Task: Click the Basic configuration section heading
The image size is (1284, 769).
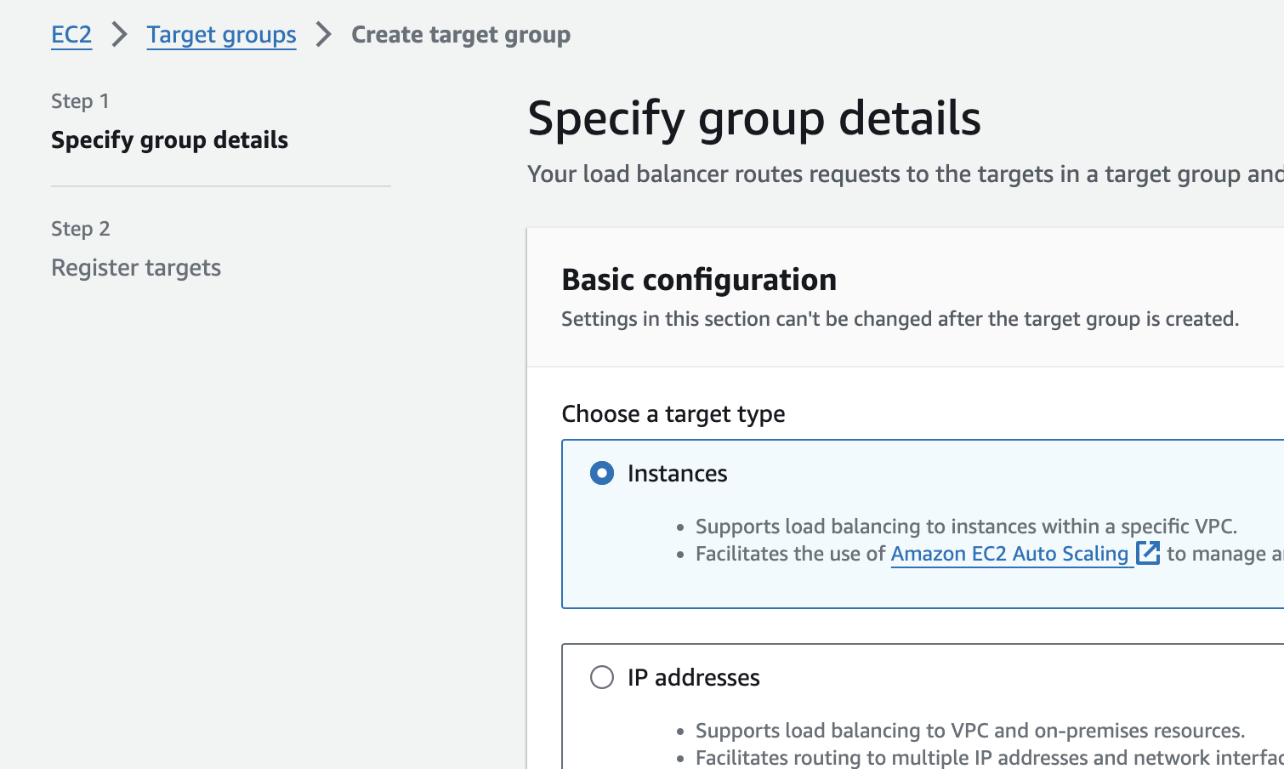Action: 699,280
